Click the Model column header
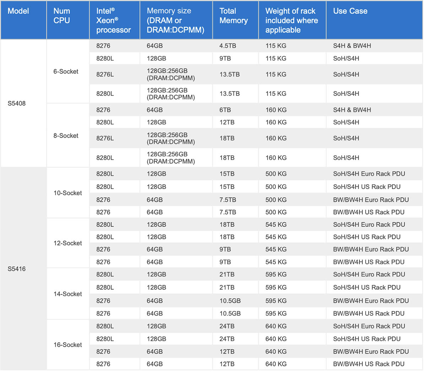Viewport: 426px width, 372px height. [x=23, y=20]
